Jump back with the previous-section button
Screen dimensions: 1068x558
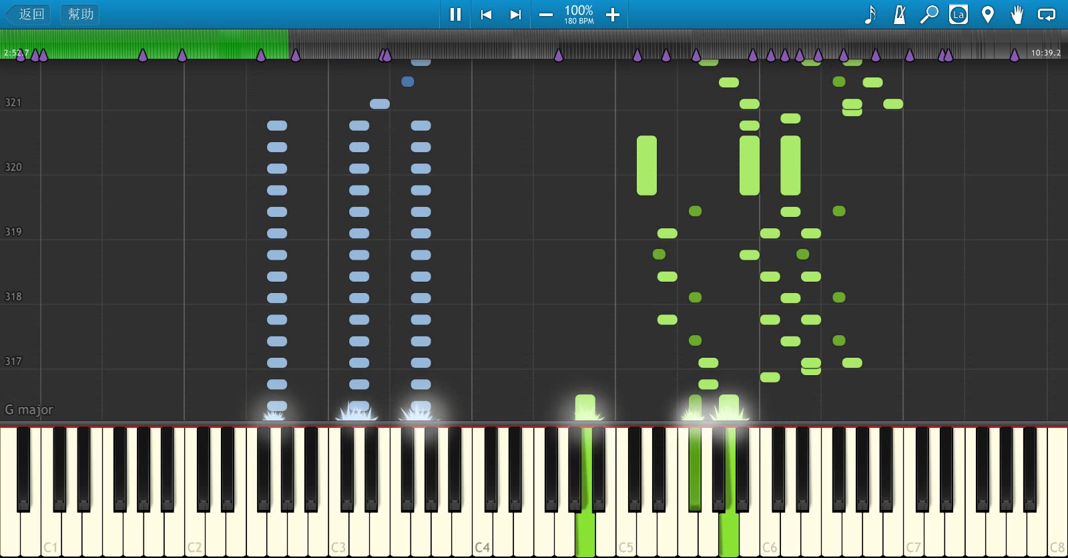point(486,14)
